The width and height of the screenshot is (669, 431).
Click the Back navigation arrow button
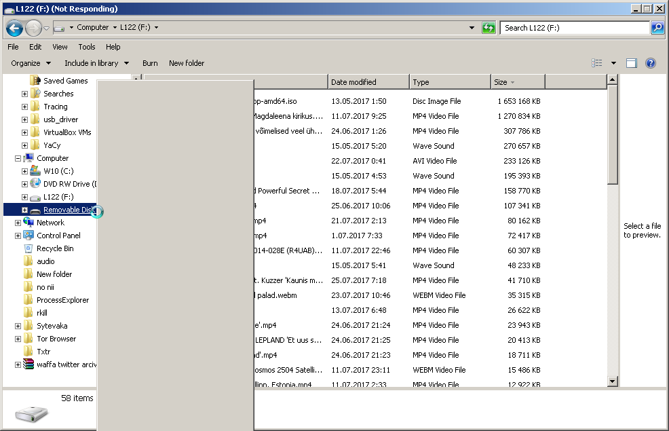click(14, 28)
